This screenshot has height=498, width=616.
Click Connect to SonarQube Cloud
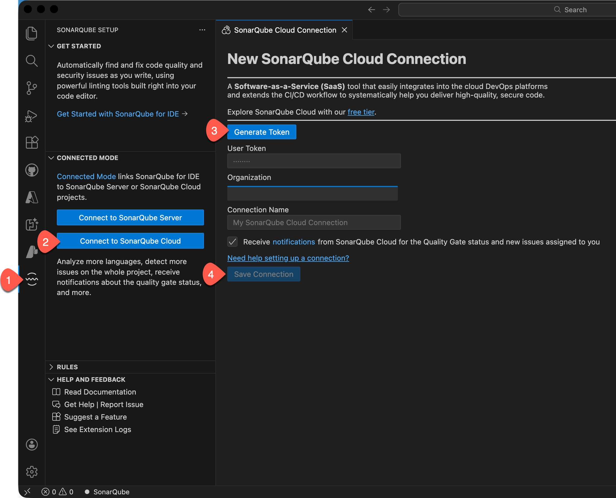130,241
